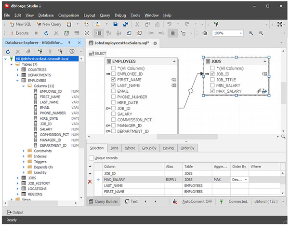
Task: Switch to the Having tab
Action: tap(168, 148)
